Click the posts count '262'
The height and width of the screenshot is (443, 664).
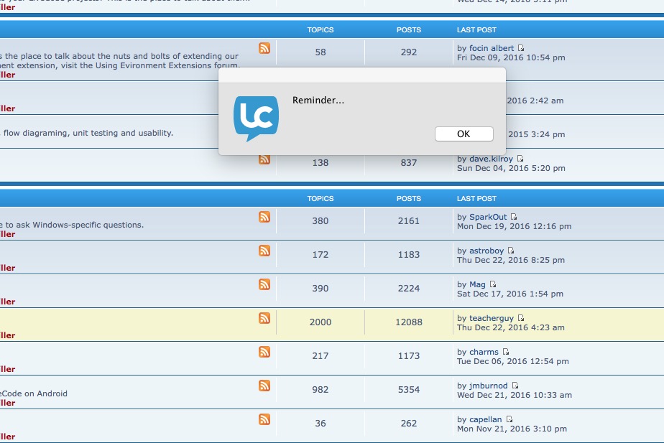(x=409, y=424)
